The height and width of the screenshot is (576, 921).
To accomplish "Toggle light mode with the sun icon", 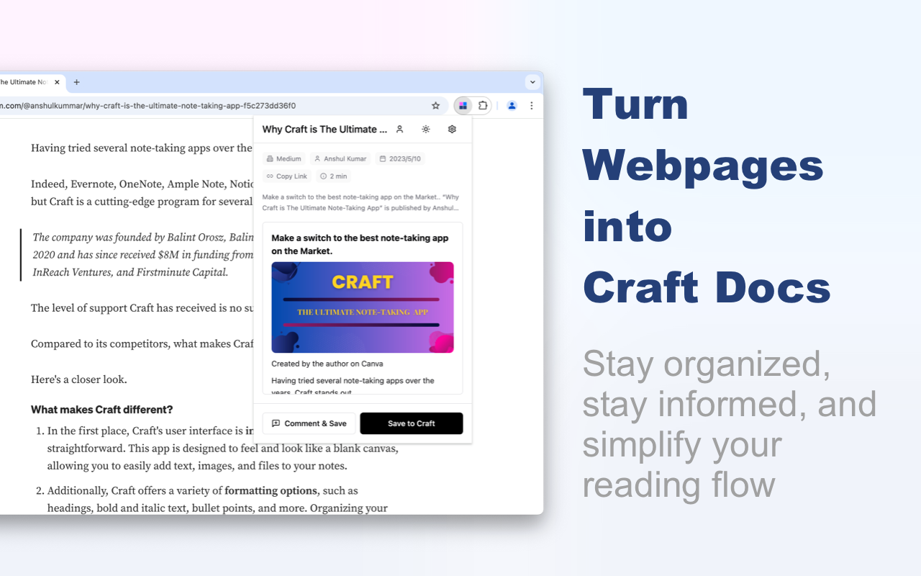I will click(x=426, y=129).
